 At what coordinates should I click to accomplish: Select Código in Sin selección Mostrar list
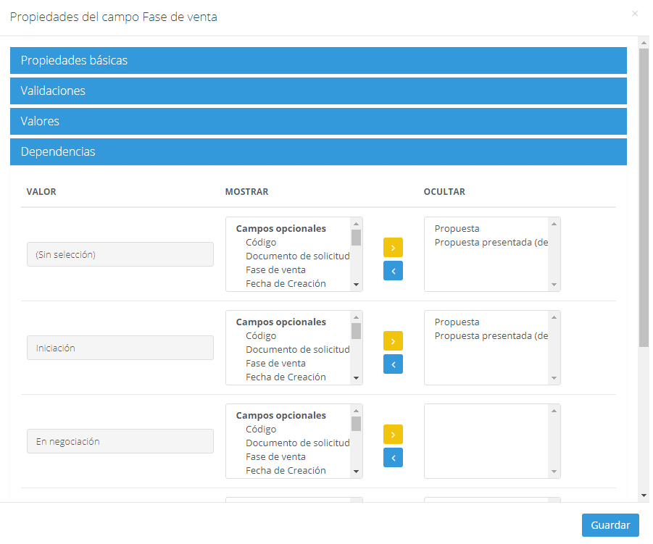click(x=261, y=242)
